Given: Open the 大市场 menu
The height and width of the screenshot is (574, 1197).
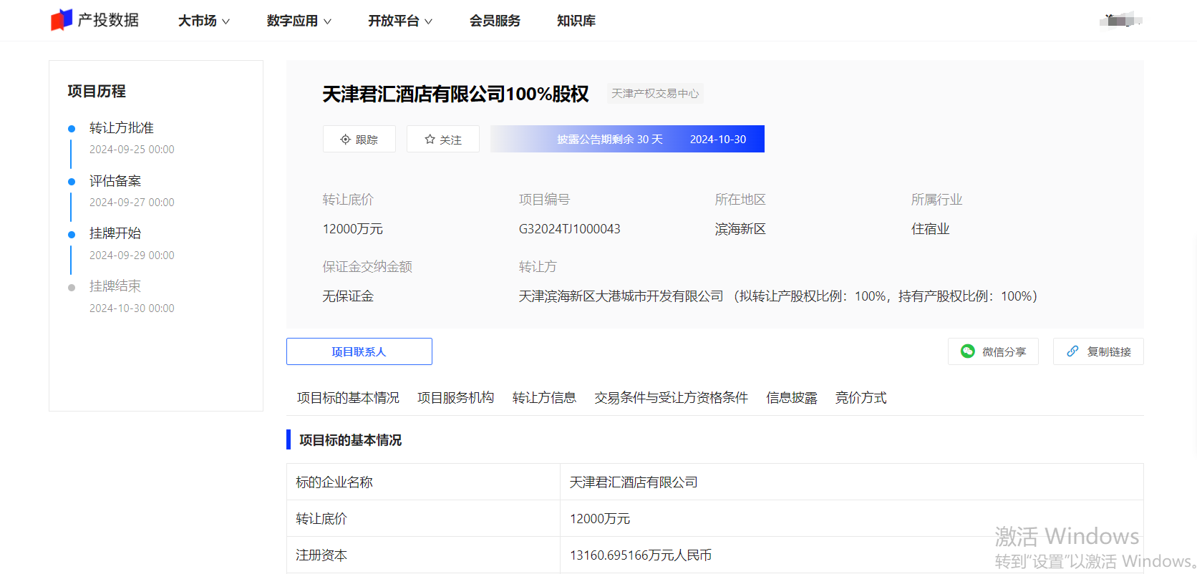Looking at the screenshot, I should 204,21.
